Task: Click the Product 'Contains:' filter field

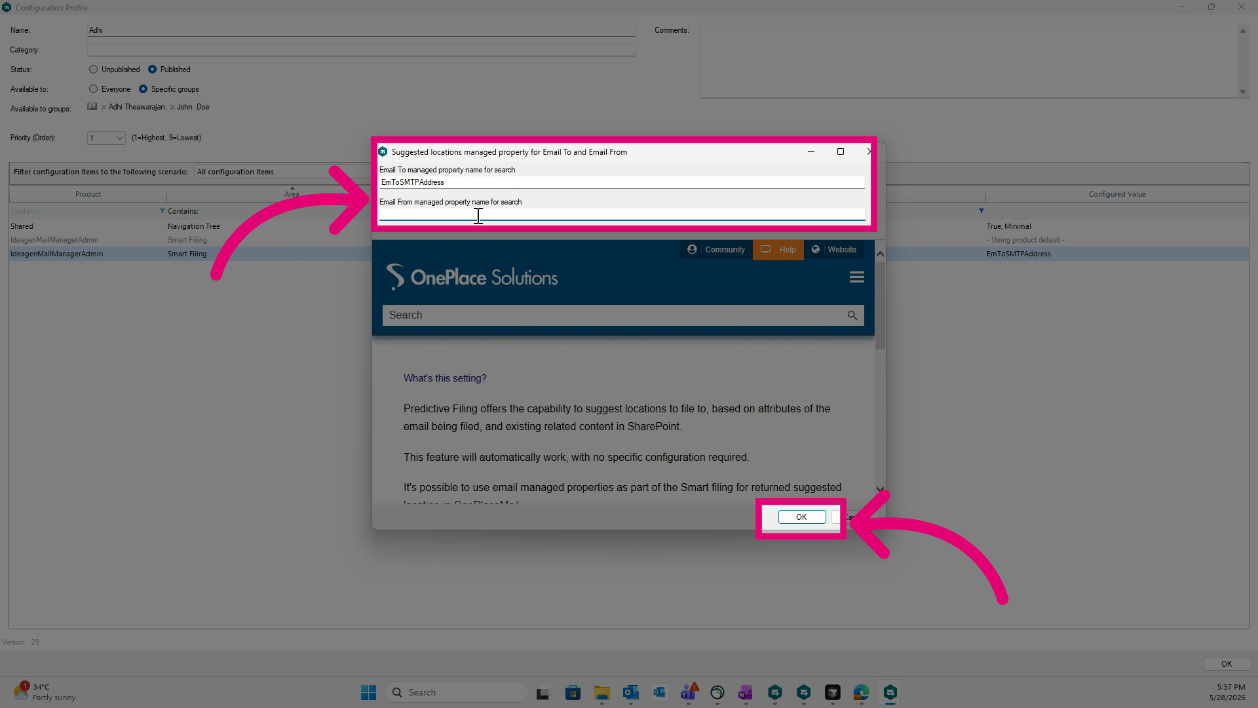Action: [83, 211]
